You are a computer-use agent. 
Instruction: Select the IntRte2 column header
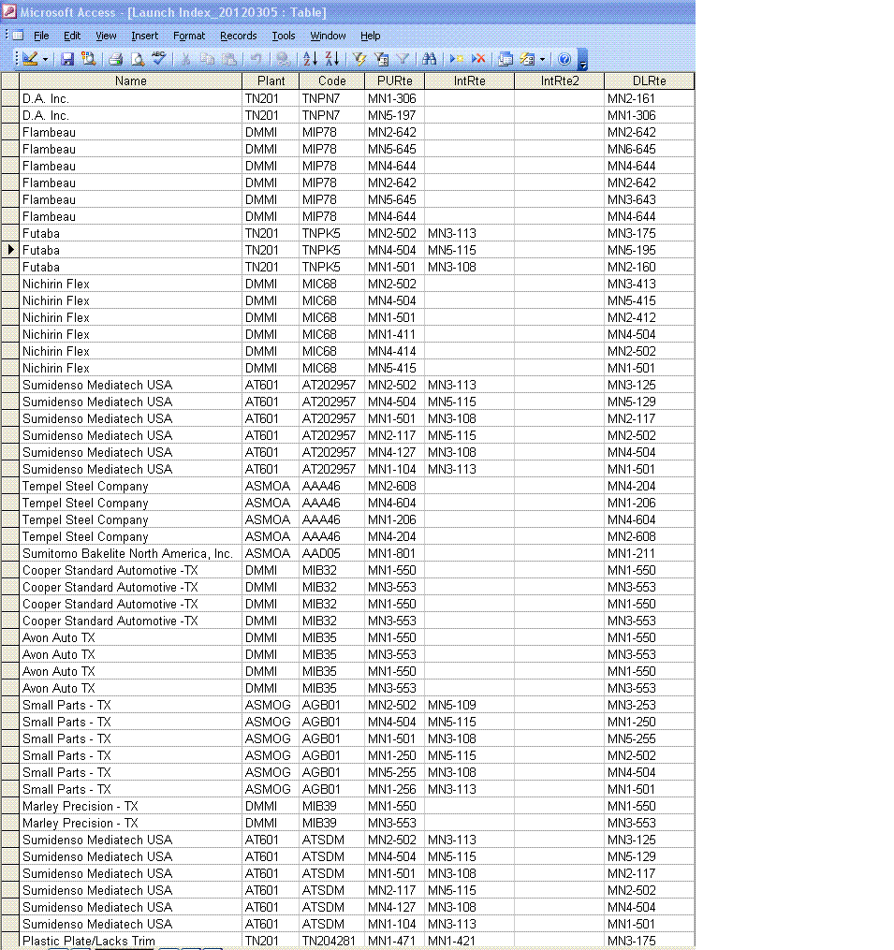tap(560, 80)
